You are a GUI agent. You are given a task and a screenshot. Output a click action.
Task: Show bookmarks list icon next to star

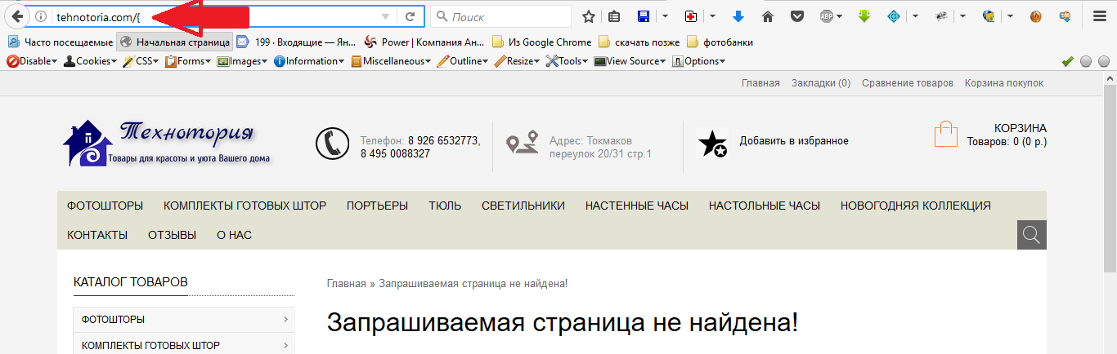pos(615,16)
